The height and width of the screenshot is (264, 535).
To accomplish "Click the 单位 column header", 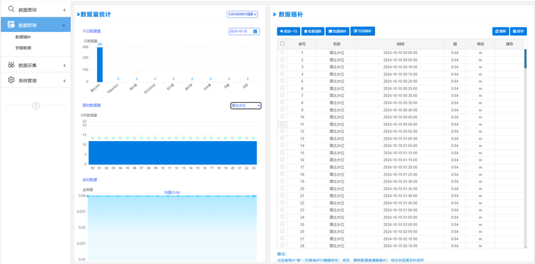I will pyautogui.click(x=480, y=44).
